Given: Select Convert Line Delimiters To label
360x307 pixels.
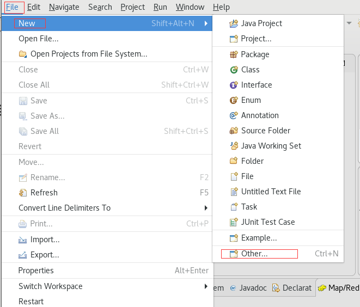Looking at the screenshot, I should tap(64, 208).
